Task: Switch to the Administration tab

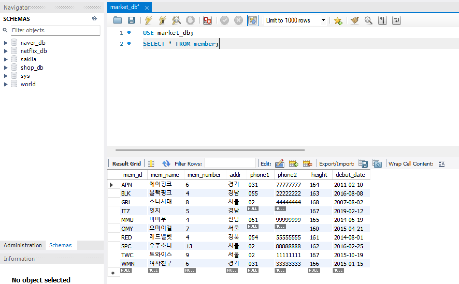Action: pyautogui.click(x=23, y=245)
